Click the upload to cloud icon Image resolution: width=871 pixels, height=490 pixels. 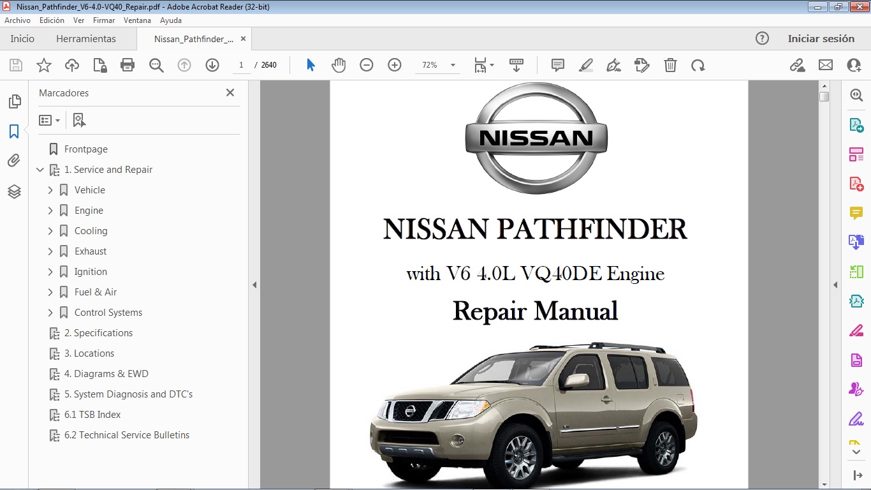point(72,65)
